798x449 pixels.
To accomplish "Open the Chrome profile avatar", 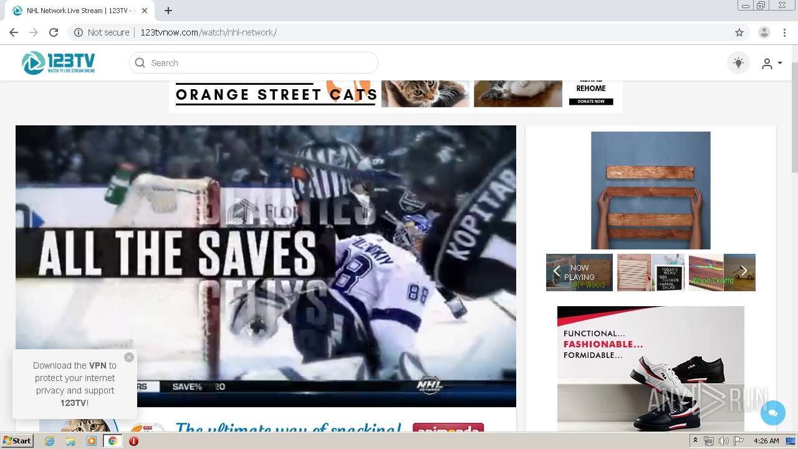I will (764, 32).
